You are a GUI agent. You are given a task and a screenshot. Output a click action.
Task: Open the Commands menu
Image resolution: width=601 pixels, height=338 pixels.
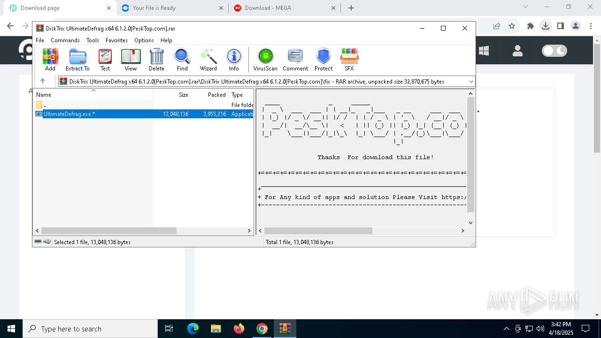click(x=65, y=40)
